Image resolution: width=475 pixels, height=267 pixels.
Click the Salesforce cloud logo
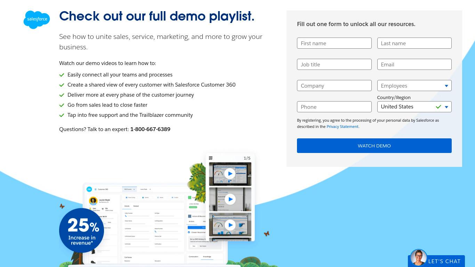click(x=37, y=19)
